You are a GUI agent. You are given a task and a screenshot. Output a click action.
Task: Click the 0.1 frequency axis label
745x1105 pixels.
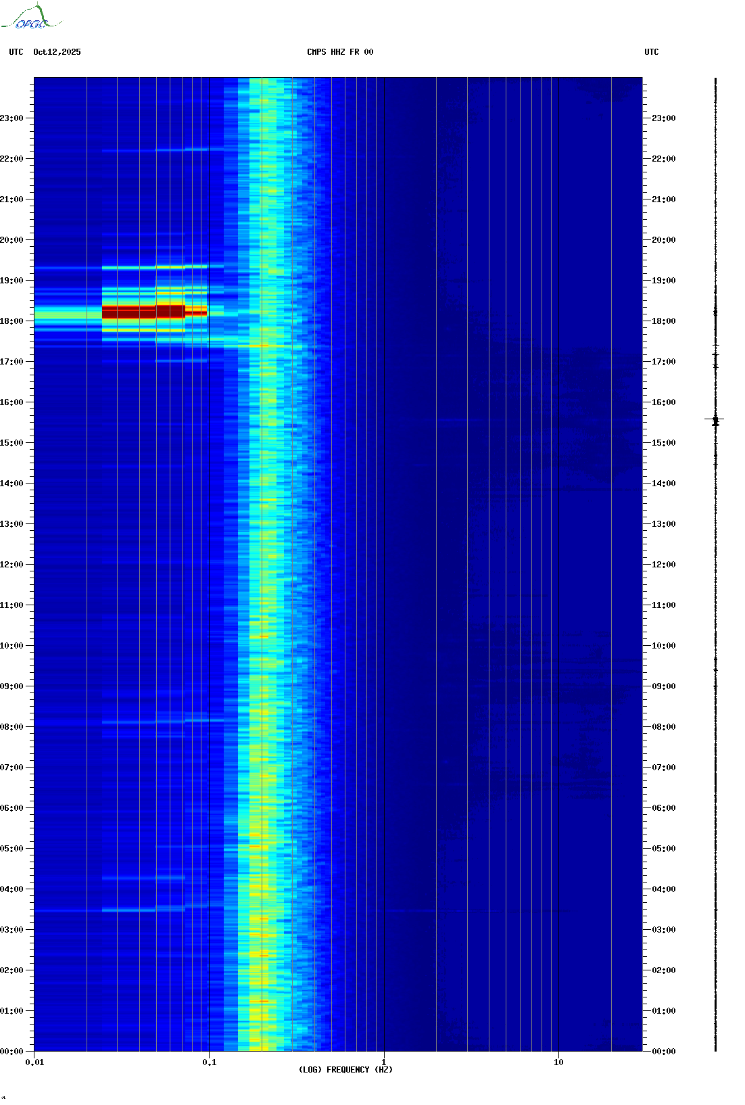coord(210,1062)
